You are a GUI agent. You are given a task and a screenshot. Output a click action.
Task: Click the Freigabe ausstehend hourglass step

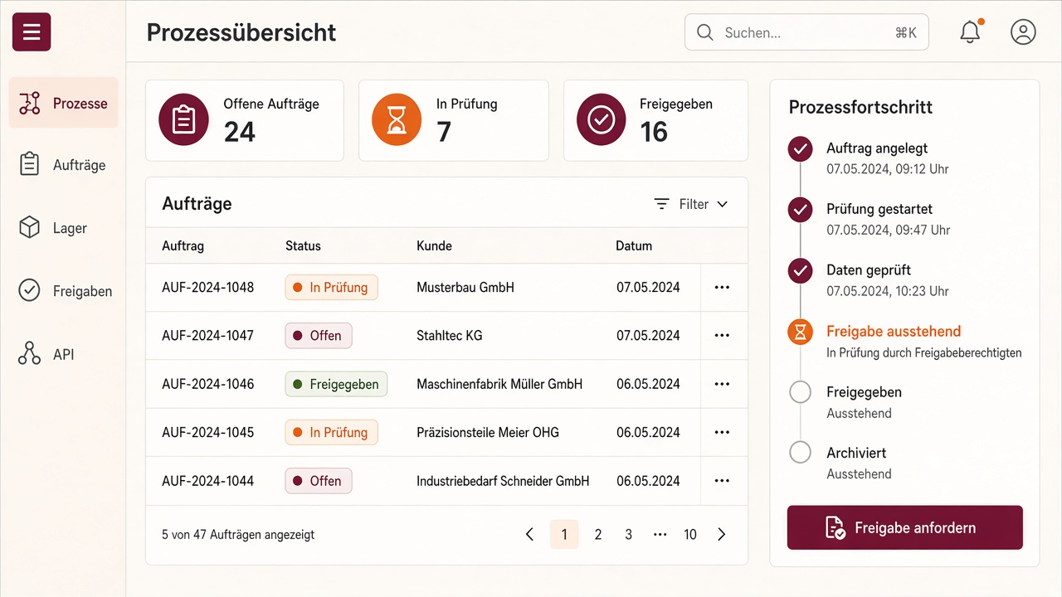800,332
